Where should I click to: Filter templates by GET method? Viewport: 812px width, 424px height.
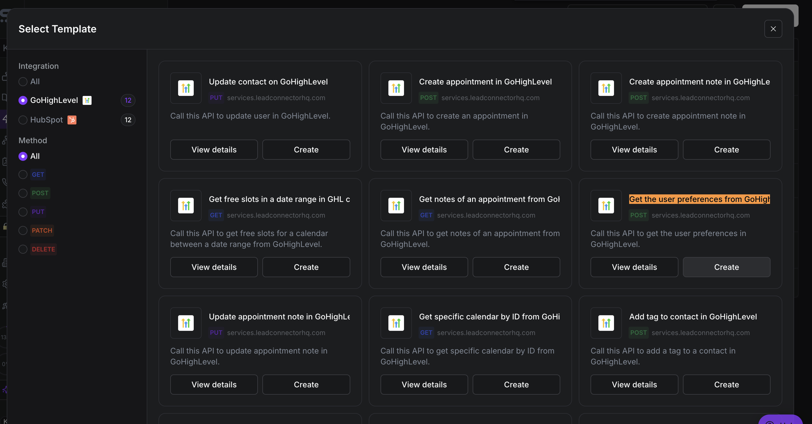[x=23, y=175]
